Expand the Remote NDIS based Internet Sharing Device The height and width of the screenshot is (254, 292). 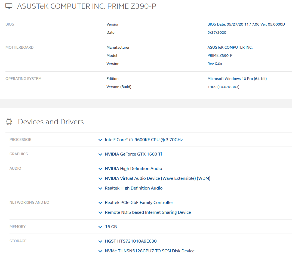click(100, 212)
